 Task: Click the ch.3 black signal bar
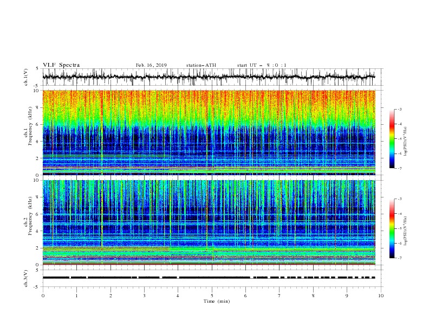pyautogui.click(x=209, y=278)
